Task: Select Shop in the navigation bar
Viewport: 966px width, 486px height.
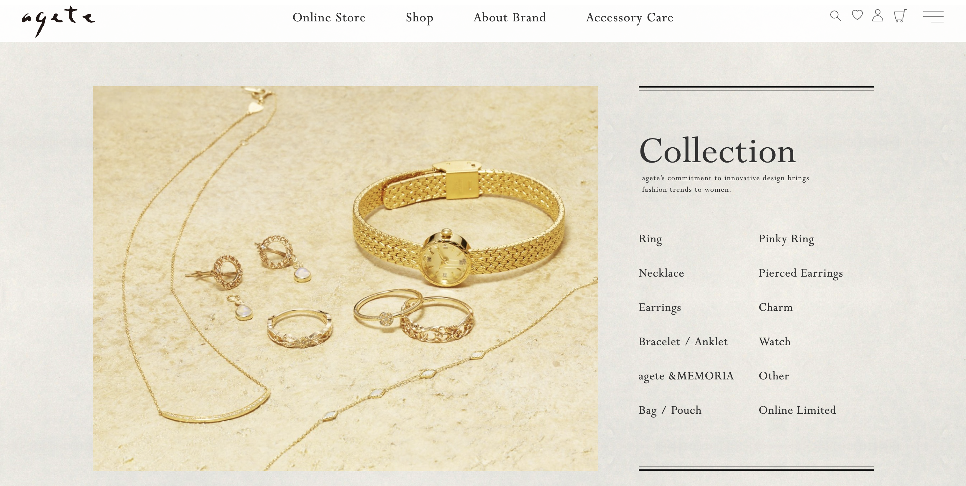Action: (419, 18)
